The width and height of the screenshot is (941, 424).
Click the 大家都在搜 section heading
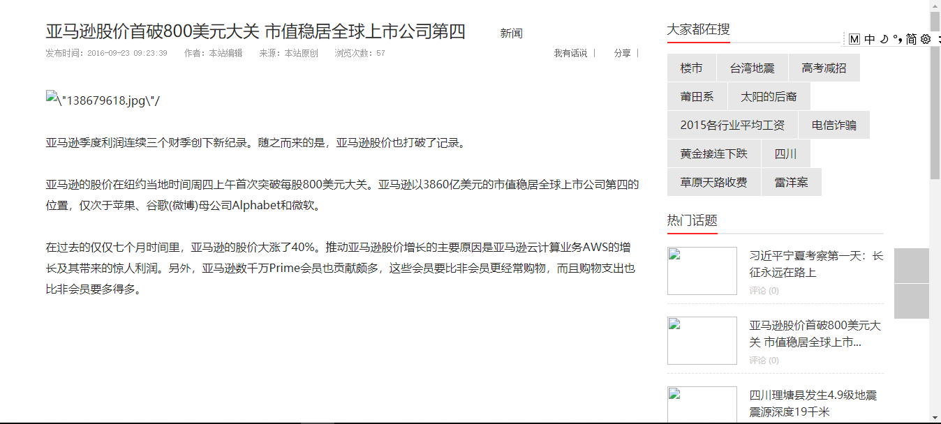point(698,29)
